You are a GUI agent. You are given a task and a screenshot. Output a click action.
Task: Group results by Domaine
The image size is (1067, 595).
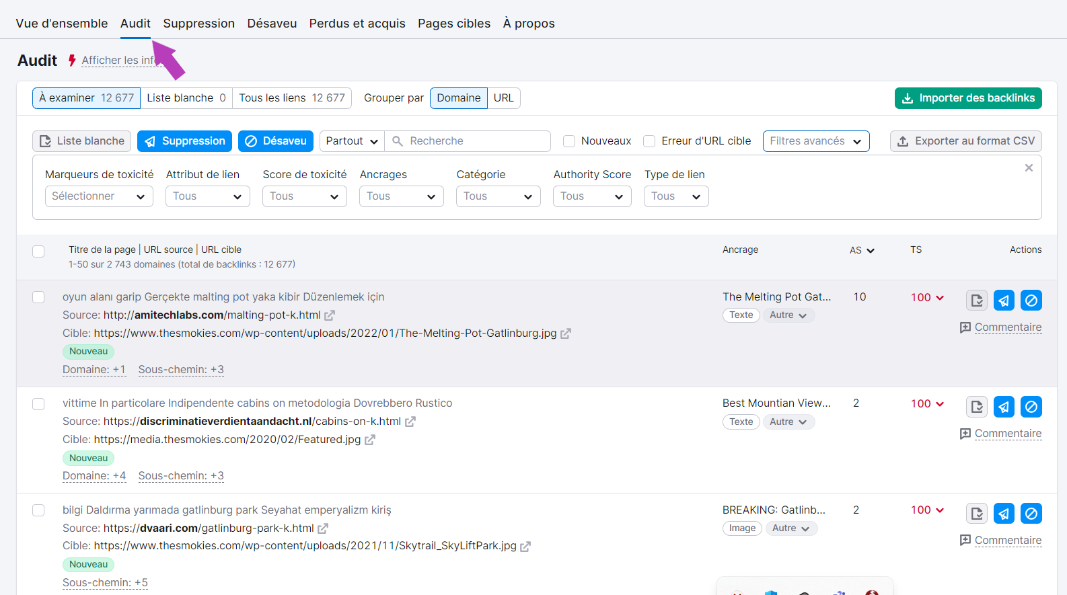click(459, 98)
